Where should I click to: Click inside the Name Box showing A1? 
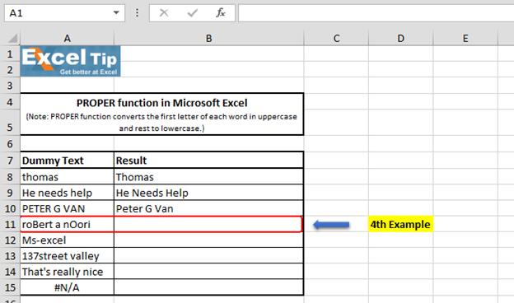click(58, 13)
